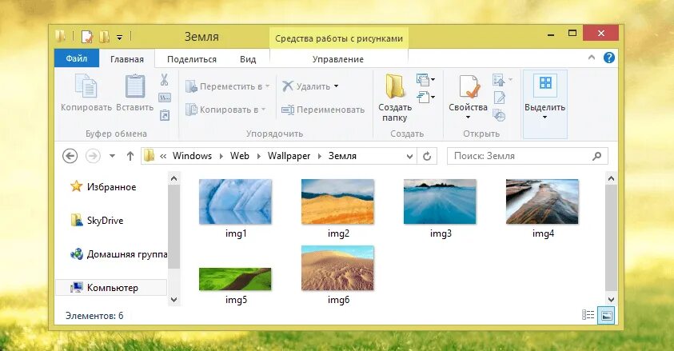Select the img1 ice thumbnail
The width and height of the screenshot is (674, 351).
[236, 202]
